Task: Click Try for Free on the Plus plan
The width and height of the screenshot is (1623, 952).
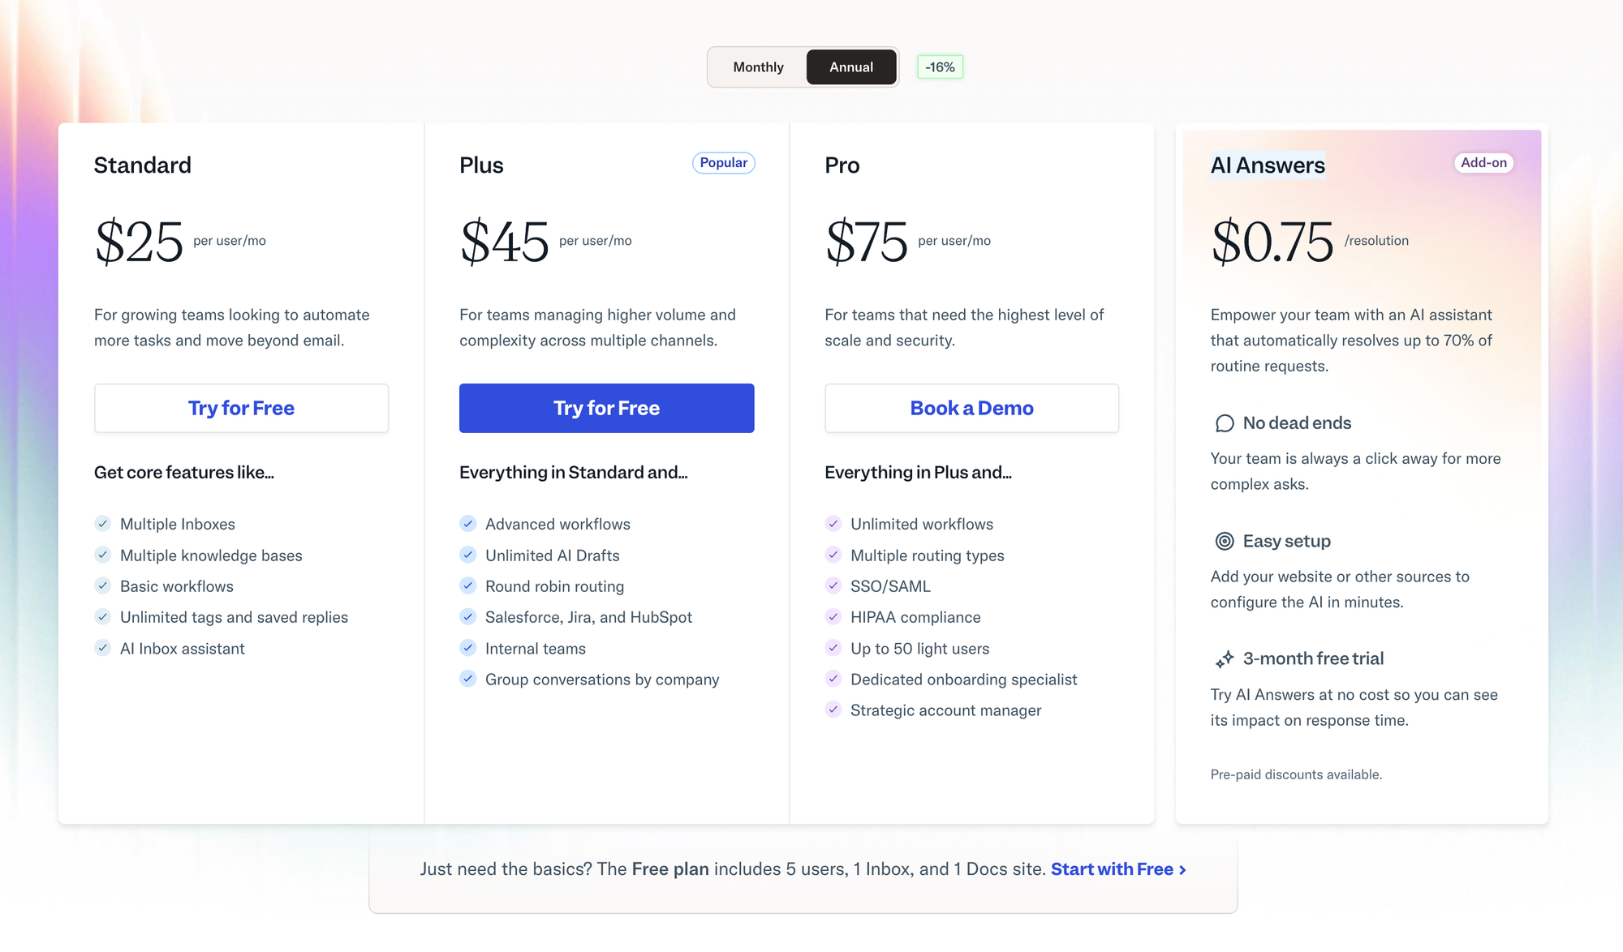Action: click(x=606, y=408)
